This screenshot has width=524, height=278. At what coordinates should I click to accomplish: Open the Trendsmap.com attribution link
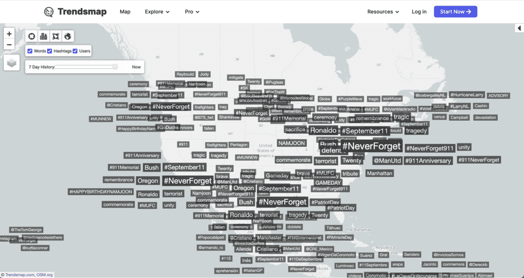coord(19,275)
